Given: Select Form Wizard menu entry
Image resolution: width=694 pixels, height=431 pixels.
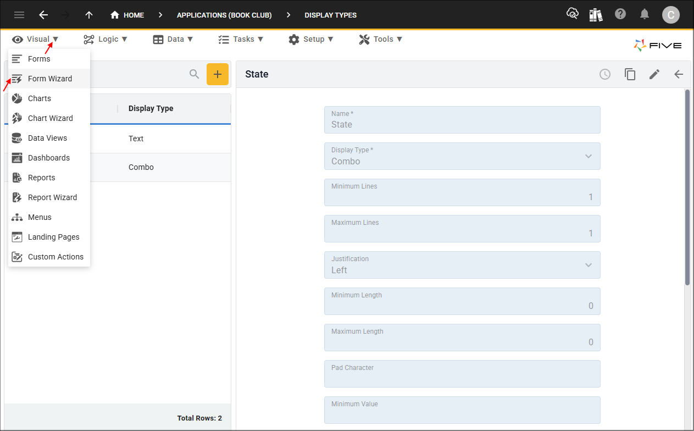Looking at the screenshot, I should (49, 79).
